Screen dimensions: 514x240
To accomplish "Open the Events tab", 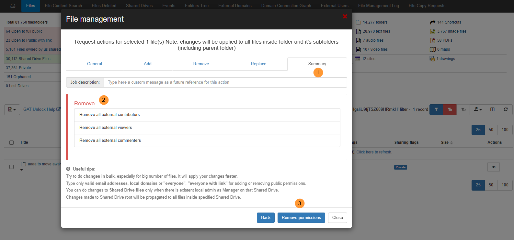I will (x=169, y=6).
